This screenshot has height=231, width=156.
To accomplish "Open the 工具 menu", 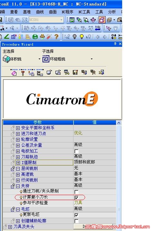I will (99, 12).
